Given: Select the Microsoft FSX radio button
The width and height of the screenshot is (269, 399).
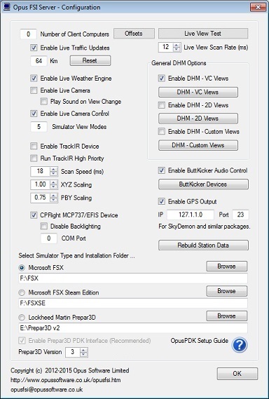Looking at the screenshot, I should tap(22, 268).
